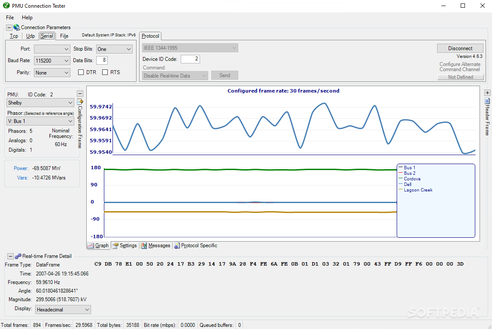Click the Send command button

pos(225,75)
